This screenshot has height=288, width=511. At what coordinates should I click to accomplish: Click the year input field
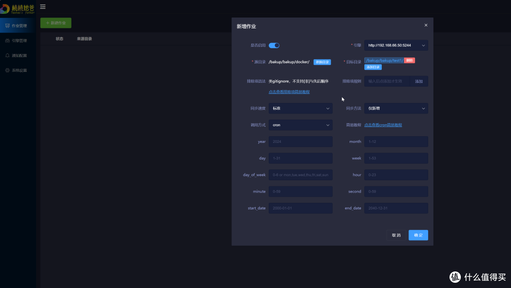[x=300, y=141]
